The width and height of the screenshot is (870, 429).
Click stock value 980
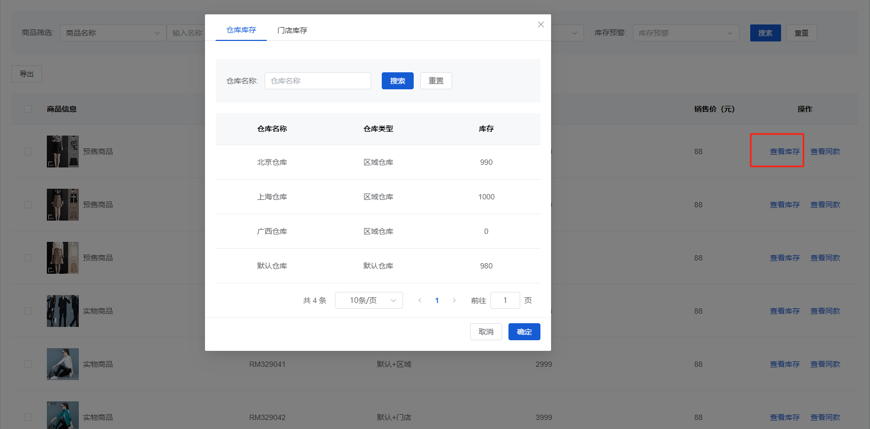click(486, 266)
